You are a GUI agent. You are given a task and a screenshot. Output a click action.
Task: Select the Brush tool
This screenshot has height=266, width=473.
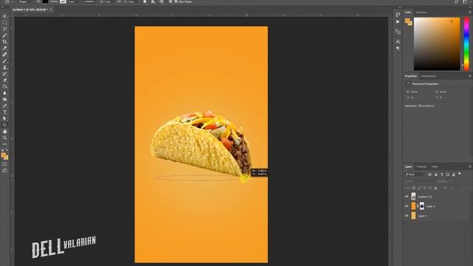click(x=4, y=61)
